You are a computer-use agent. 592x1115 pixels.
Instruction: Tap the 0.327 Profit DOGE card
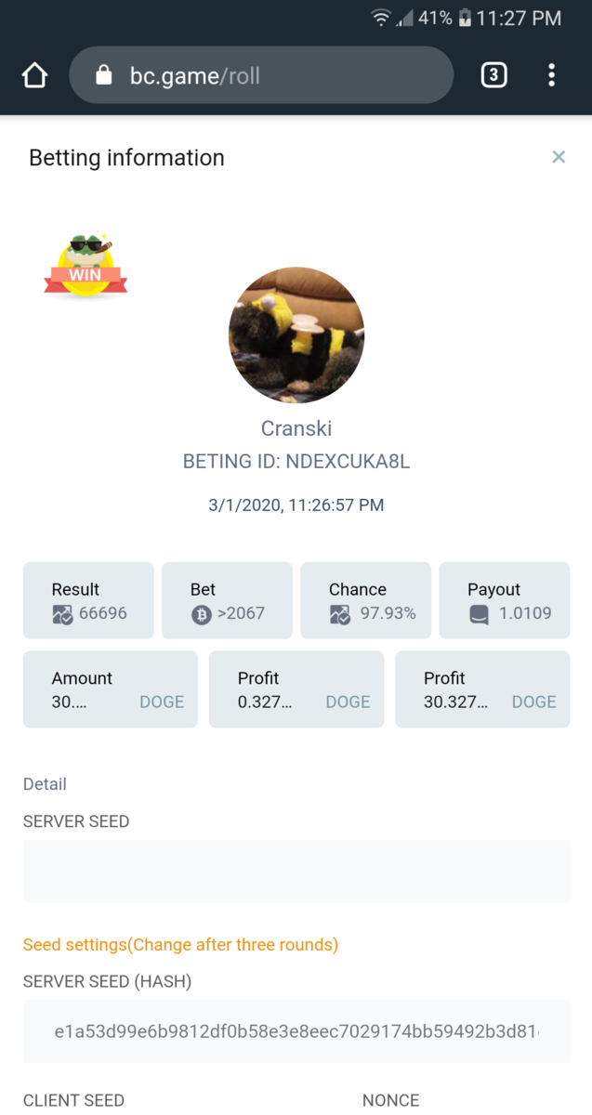296,689
